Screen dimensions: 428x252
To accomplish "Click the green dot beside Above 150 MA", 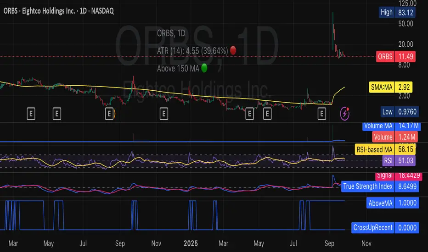I will click(x=204, y=68).
